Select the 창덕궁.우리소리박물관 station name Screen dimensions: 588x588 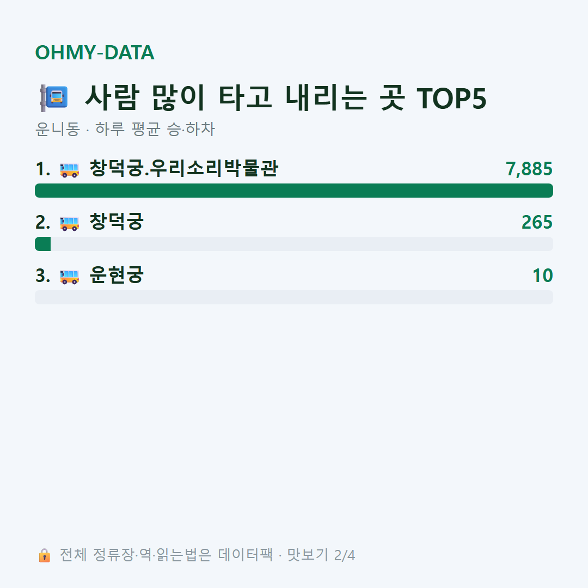(184, 168)
